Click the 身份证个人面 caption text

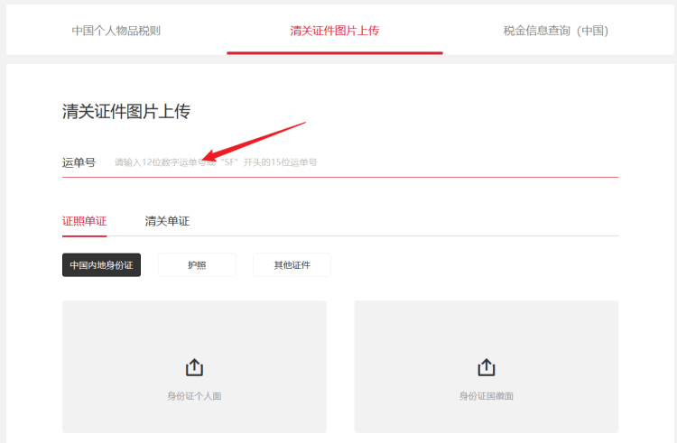point(194,395)
